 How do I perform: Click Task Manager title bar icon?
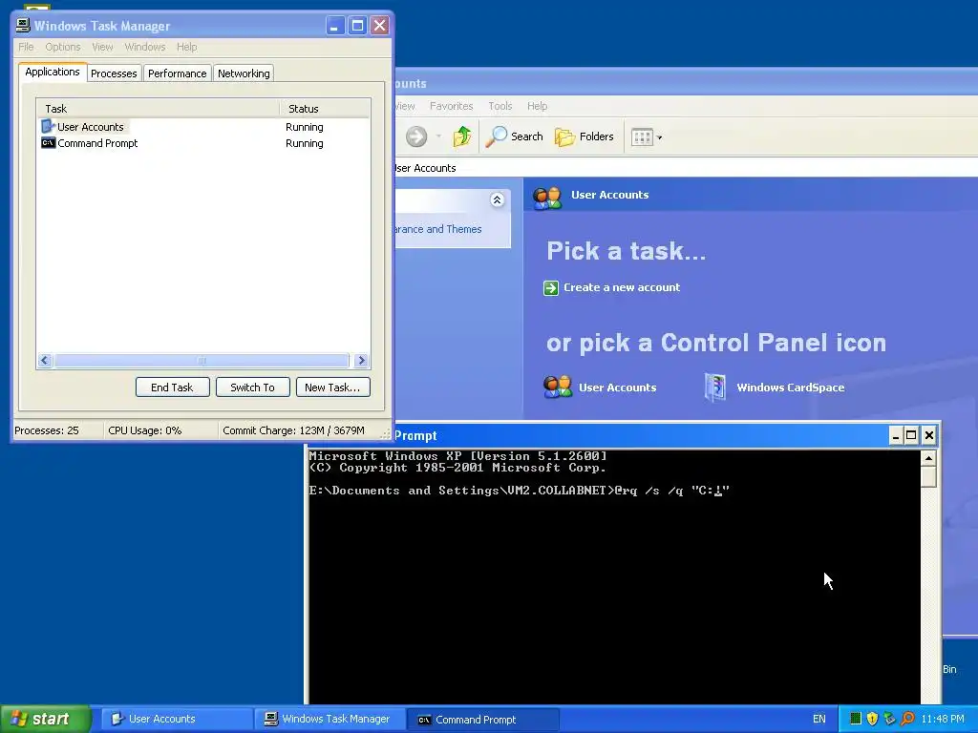tap(23, 25)
